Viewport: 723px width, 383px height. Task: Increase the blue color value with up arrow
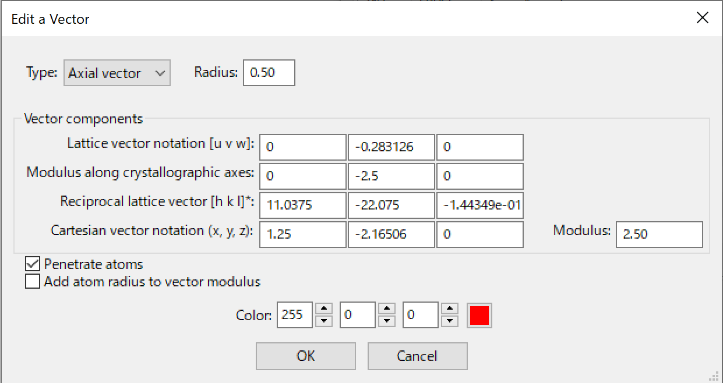449,309
